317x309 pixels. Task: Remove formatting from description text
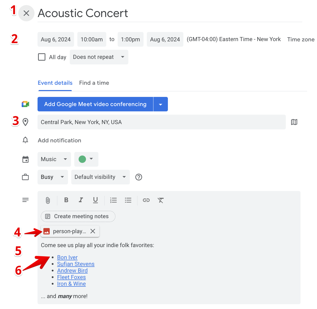tap(161, 200)
